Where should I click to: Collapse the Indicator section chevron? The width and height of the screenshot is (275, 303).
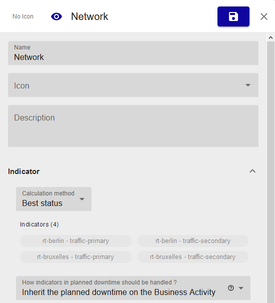point(252,171)
